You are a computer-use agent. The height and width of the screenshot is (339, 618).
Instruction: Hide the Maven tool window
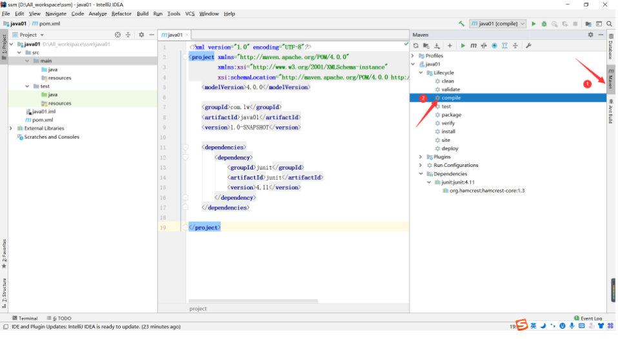601,35
